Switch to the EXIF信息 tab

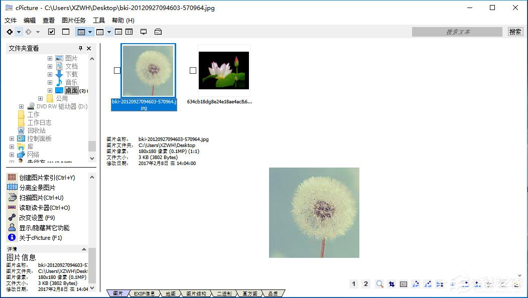pos(144,293)
